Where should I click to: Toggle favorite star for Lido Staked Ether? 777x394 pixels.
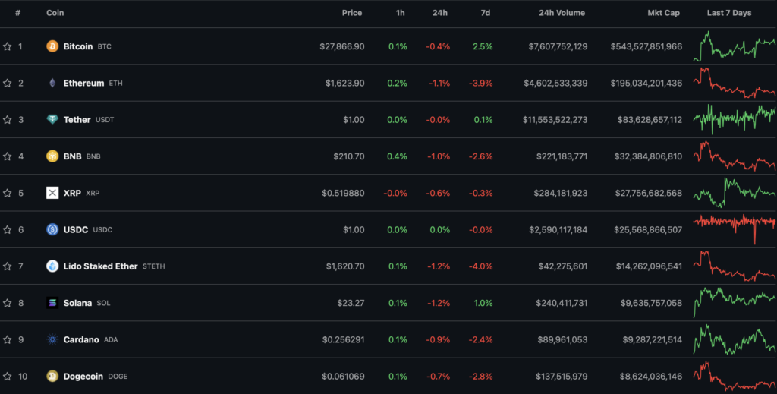(8, 266)
